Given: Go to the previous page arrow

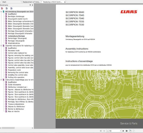Looking at the screenshot, I should tap(104, 131).
